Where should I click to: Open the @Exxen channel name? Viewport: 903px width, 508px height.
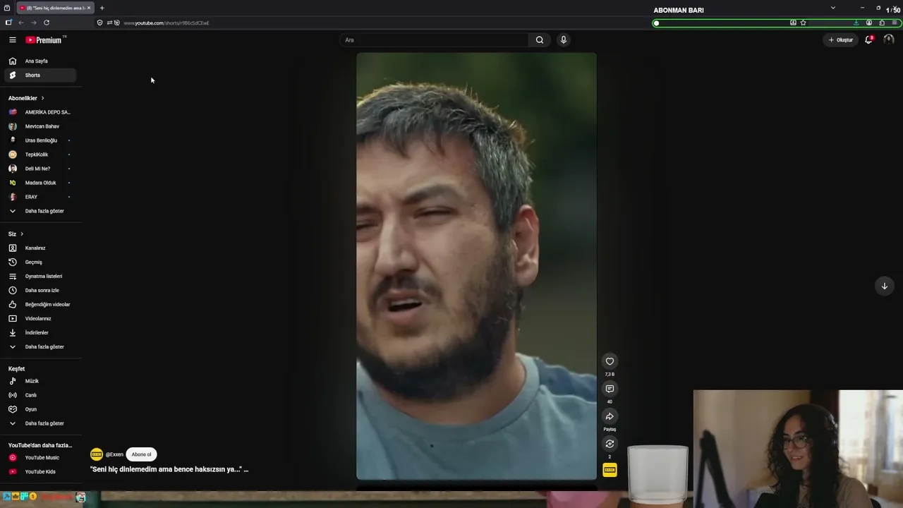[x=114, y=454]
